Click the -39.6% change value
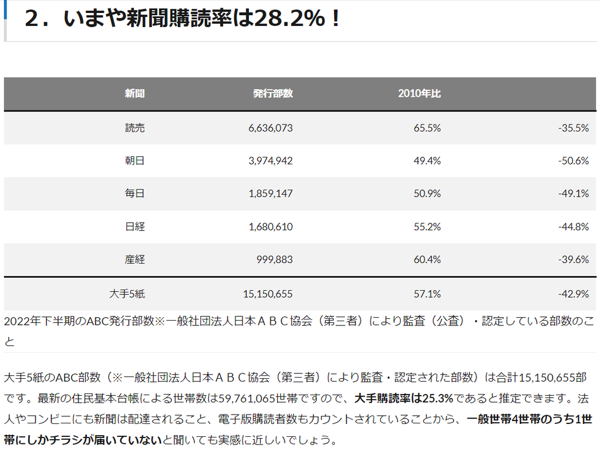The width and height of the screenshot is (600, 451). tap(573, 260)
